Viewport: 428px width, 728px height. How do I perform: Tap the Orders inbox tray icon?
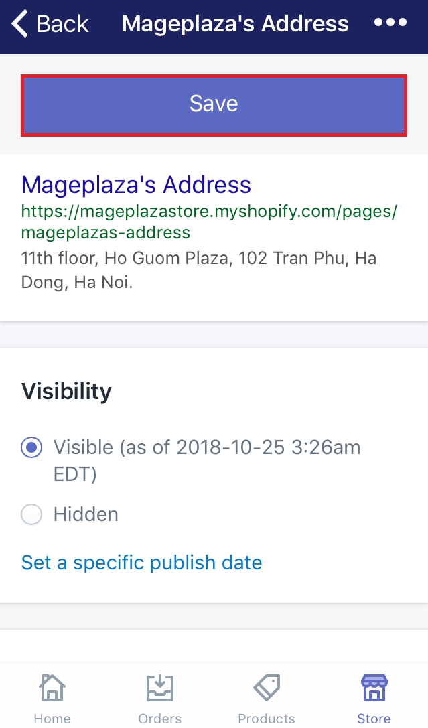coord(159,688)
